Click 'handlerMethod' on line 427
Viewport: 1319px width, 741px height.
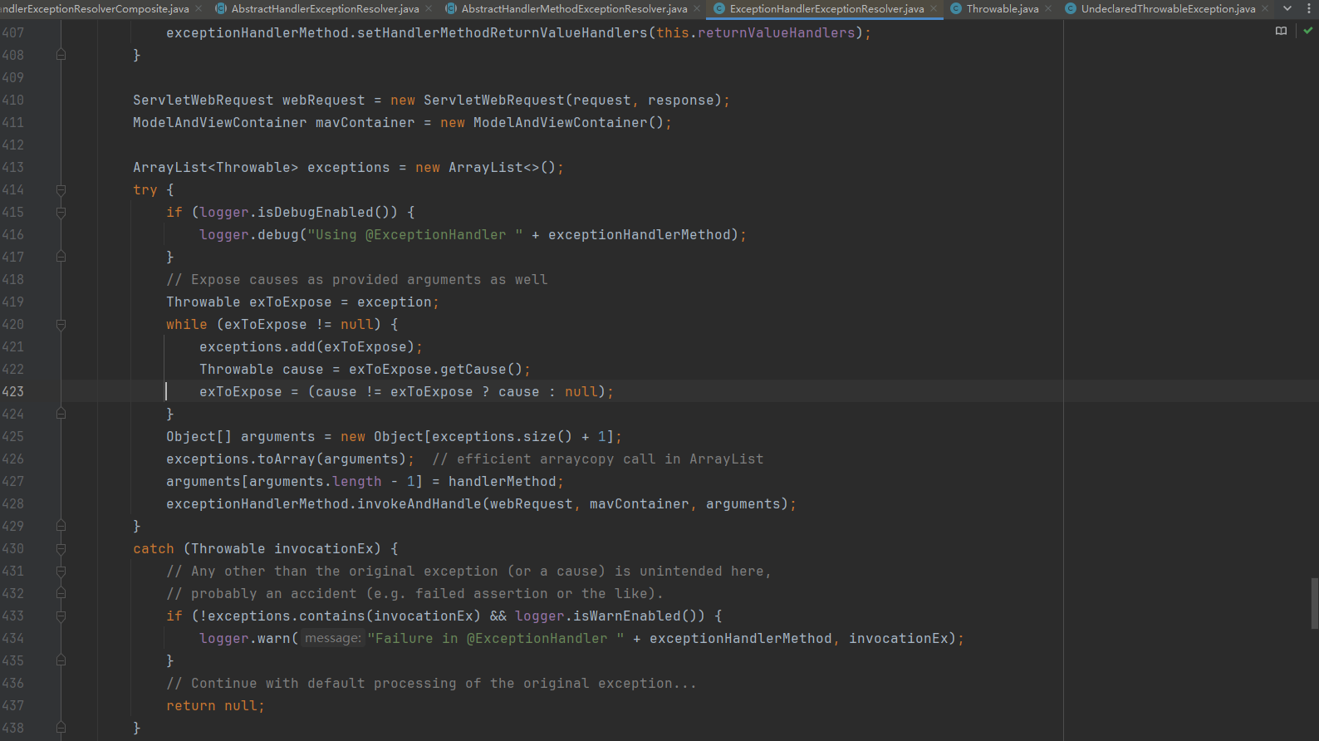(503, 482)
